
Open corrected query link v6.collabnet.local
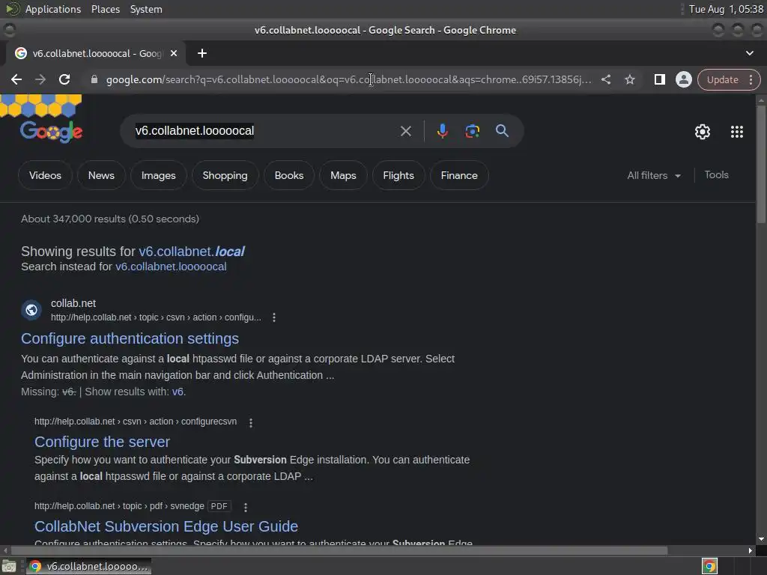pos(191,252)
